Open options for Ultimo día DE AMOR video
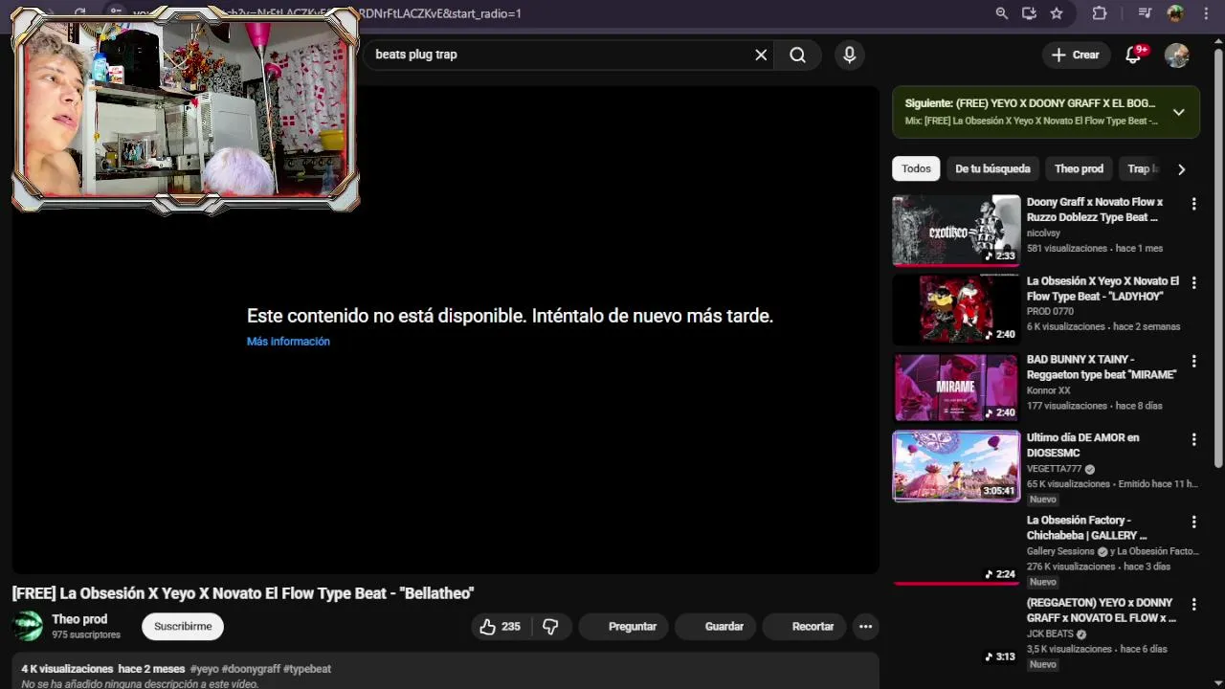Image resolution: width=1225 pixels, height=689 pixels. click(x=1193, y=439)
